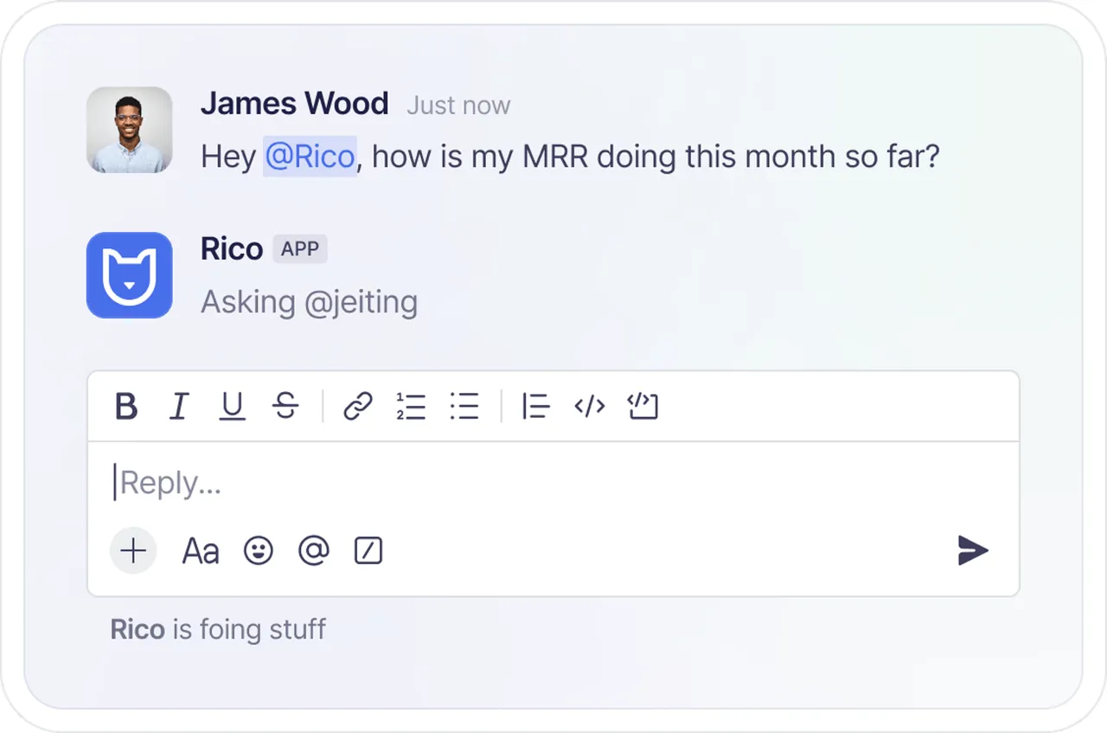Toggle strikethrough formatting
Image resolution: width=1107 pixels, height=733 pixels.
pos(285,406)
